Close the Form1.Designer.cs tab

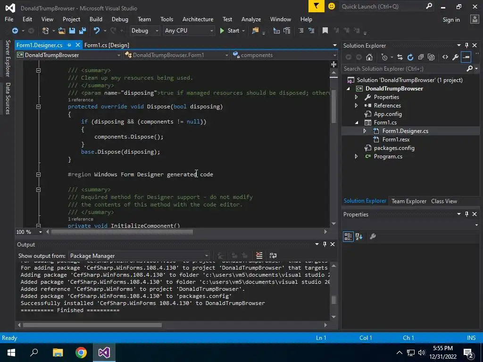point(78,45)
